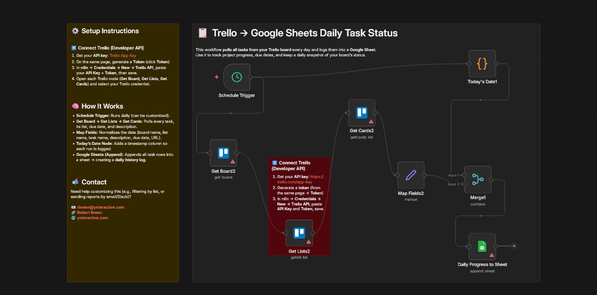The height and width of the screenshot is (295, 597).
Task: Select the Get Lists2 Trello node
Action: click(x=299, y=233)
